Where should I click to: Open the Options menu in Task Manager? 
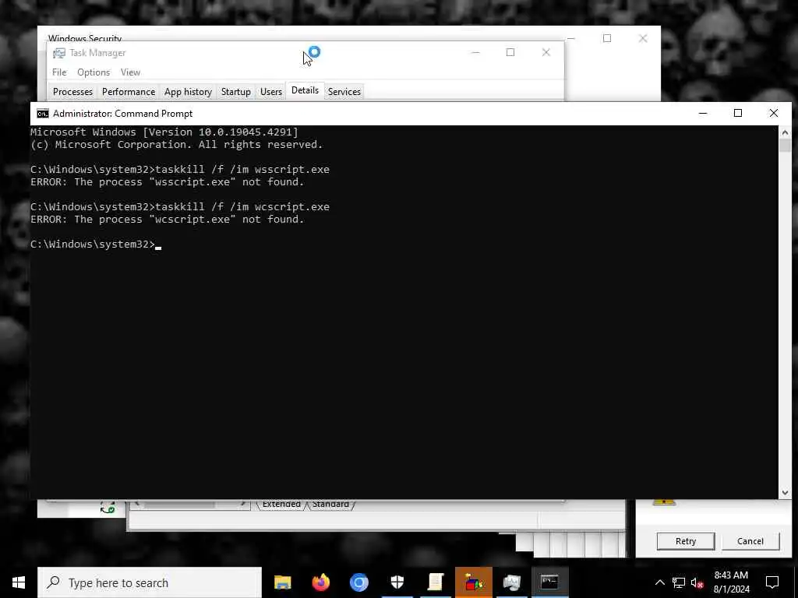94,72
